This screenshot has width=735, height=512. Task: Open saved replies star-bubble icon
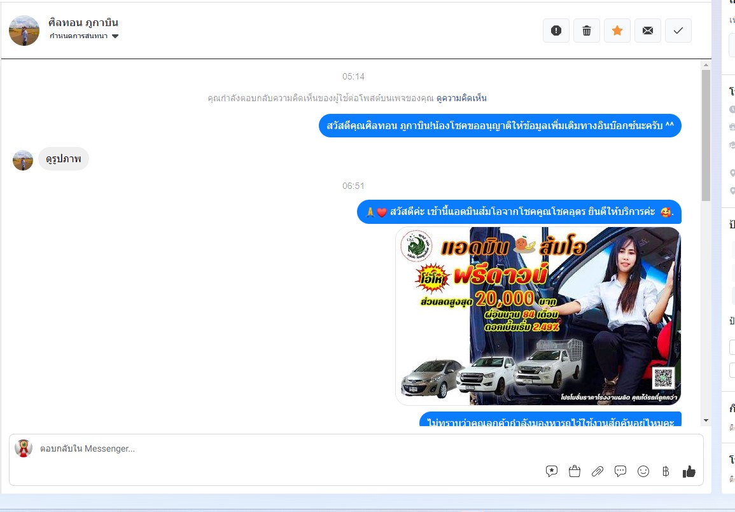point(552,471)
